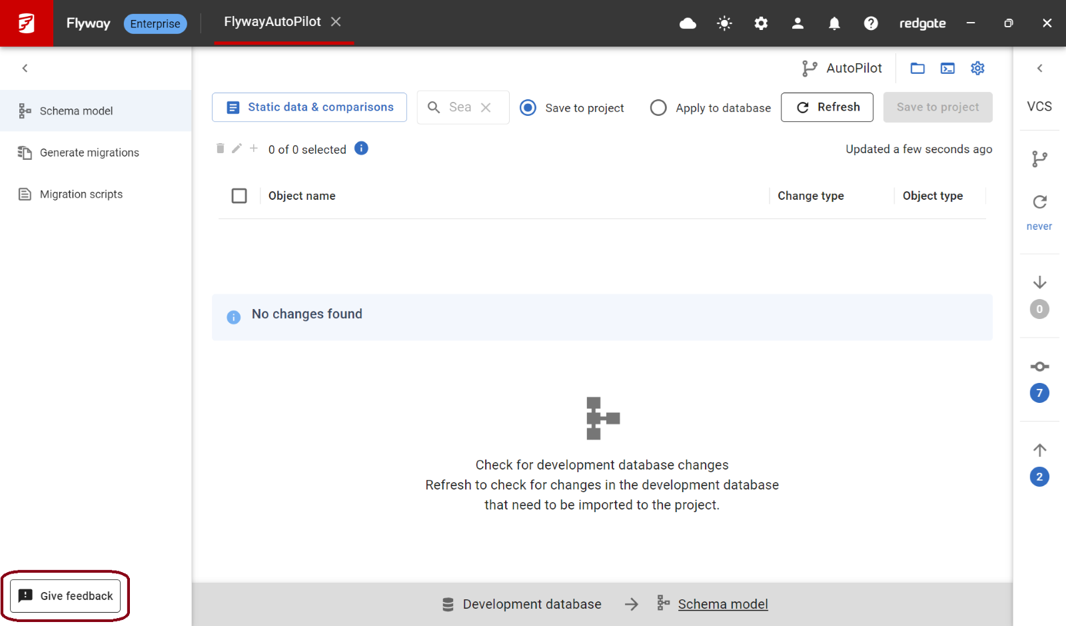Collapse the left navigation sidebar
Viewport: 1066px width, 626px height.
[25, 68]
